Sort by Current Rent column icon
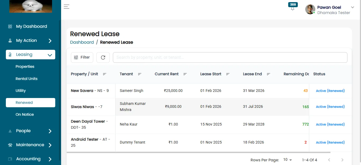This screenshot has width=361, height=165. tap(185, 74)
